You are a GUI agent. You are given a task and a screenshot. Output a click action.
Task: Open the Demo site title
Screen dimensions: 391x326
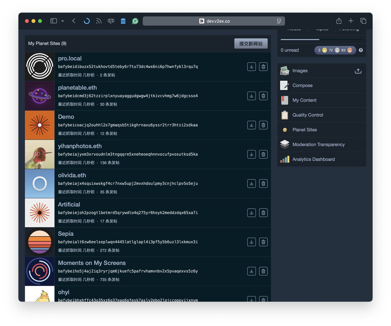[x=66, y=117]
